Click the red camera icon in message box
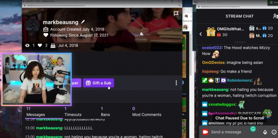 [205, 132]
